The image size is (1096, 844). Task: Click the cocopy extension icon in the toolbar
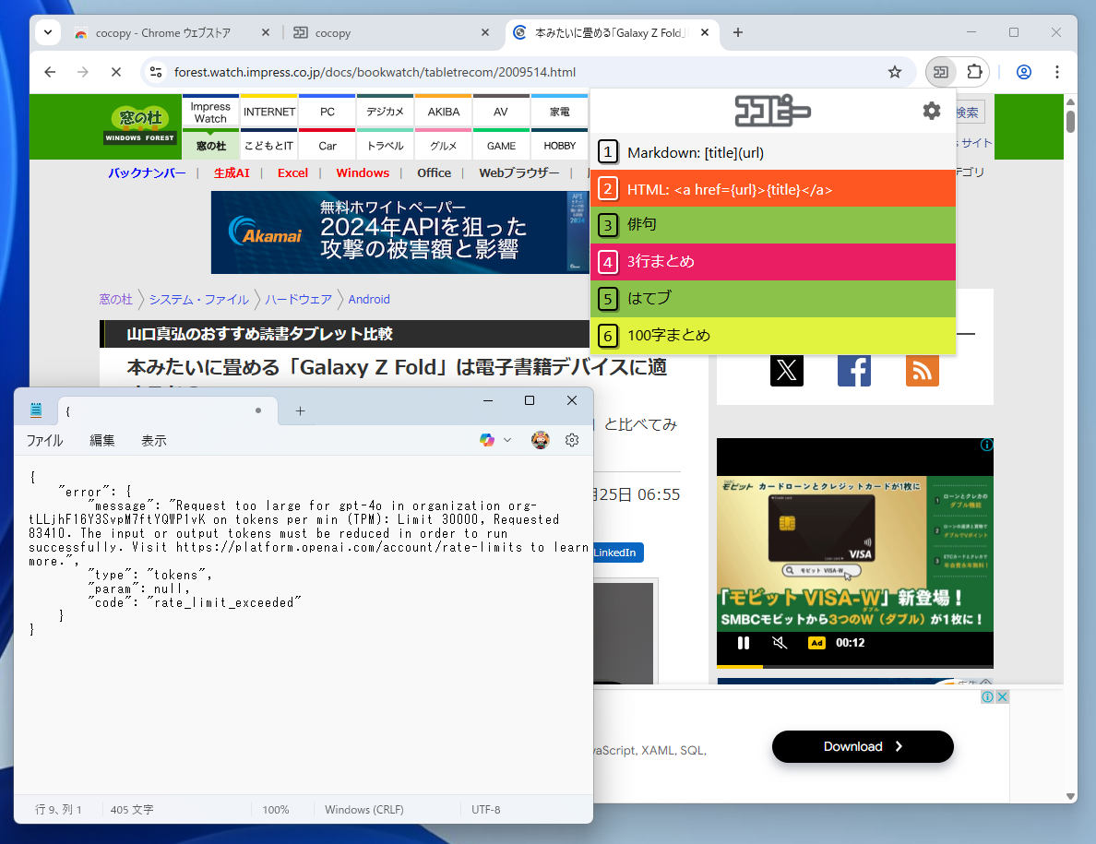click(940, 72)
